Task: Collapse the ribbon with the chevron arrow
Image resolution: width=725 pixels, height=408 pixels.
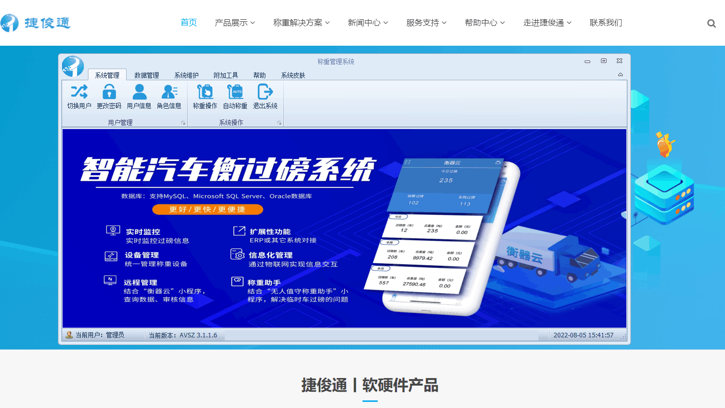Action: [620, 75]
